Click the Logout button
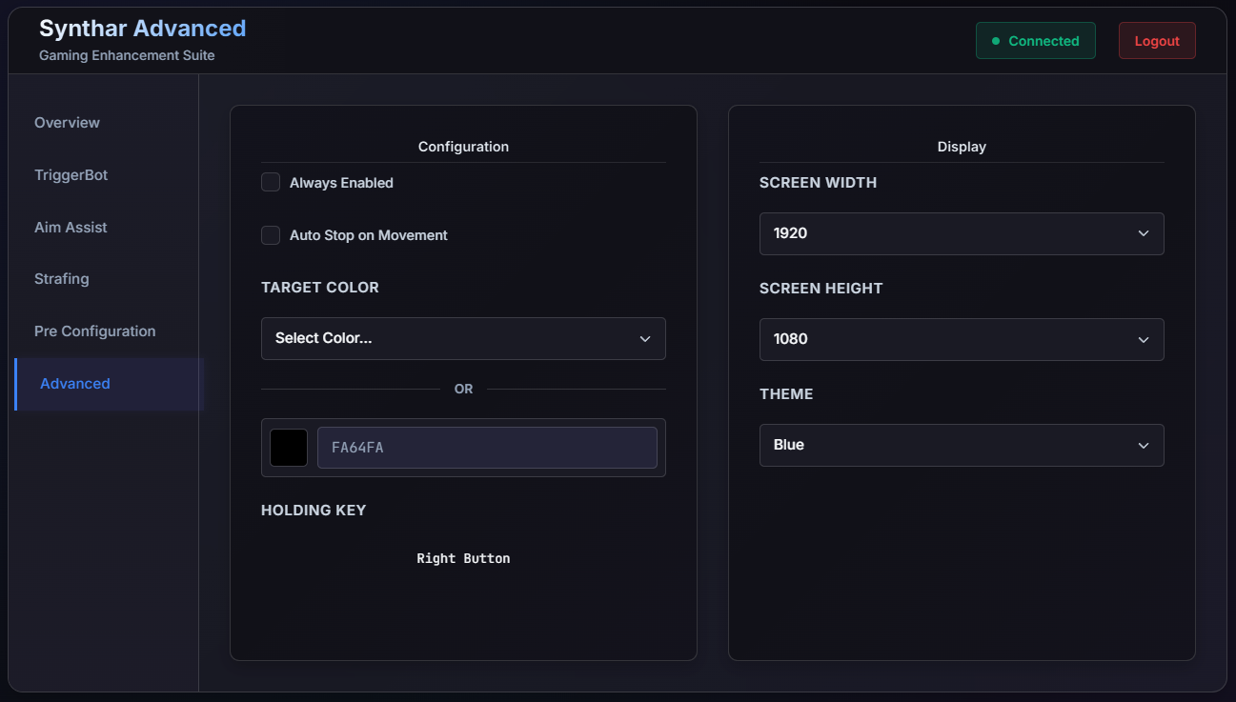This screenshot has width=1236, height=702. [x=1157, y=40]
